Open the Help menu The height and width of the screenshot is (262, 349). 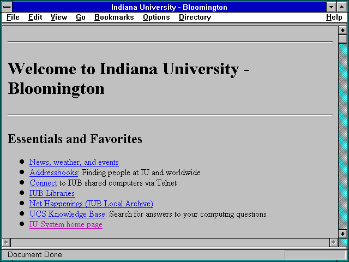click(x=334, y=17)
